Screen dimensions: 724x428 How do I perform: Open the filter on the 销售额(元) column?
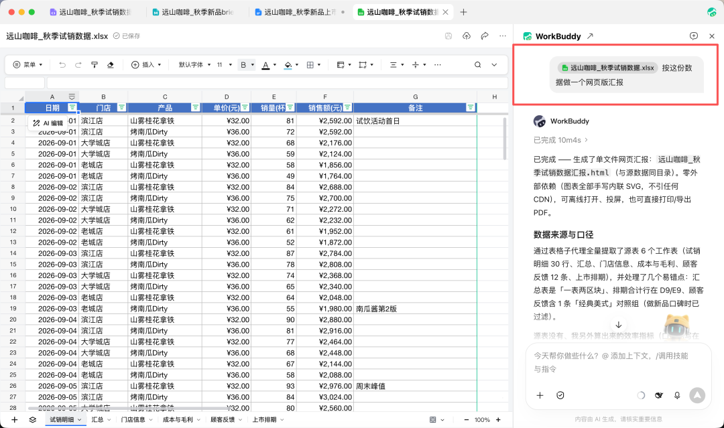(347, 107)
